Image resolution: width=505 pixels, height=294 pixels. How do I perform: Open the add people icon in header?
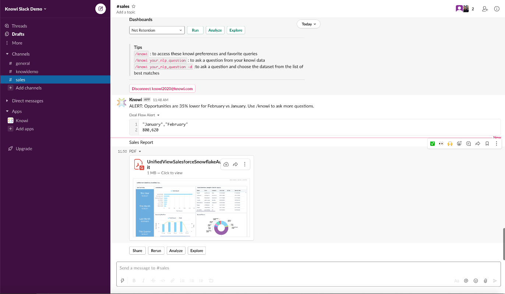pos(485,9)
